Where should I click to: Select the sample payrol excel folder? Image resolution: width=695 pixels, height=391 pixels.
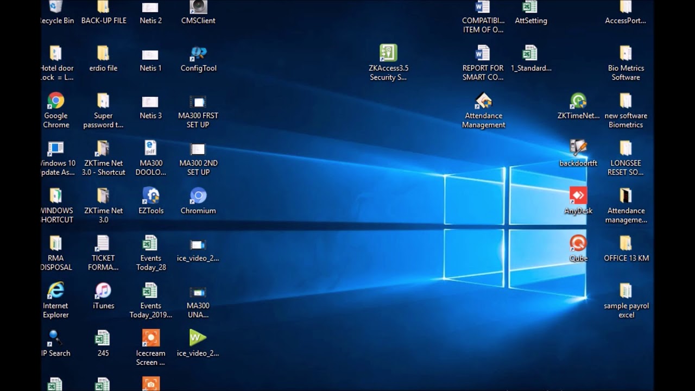point(626,300)
